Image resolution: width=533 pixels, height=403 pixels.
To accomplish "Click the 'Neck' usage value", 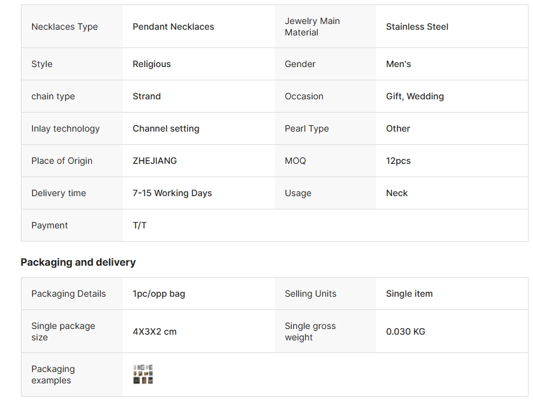I will point(397,193).
